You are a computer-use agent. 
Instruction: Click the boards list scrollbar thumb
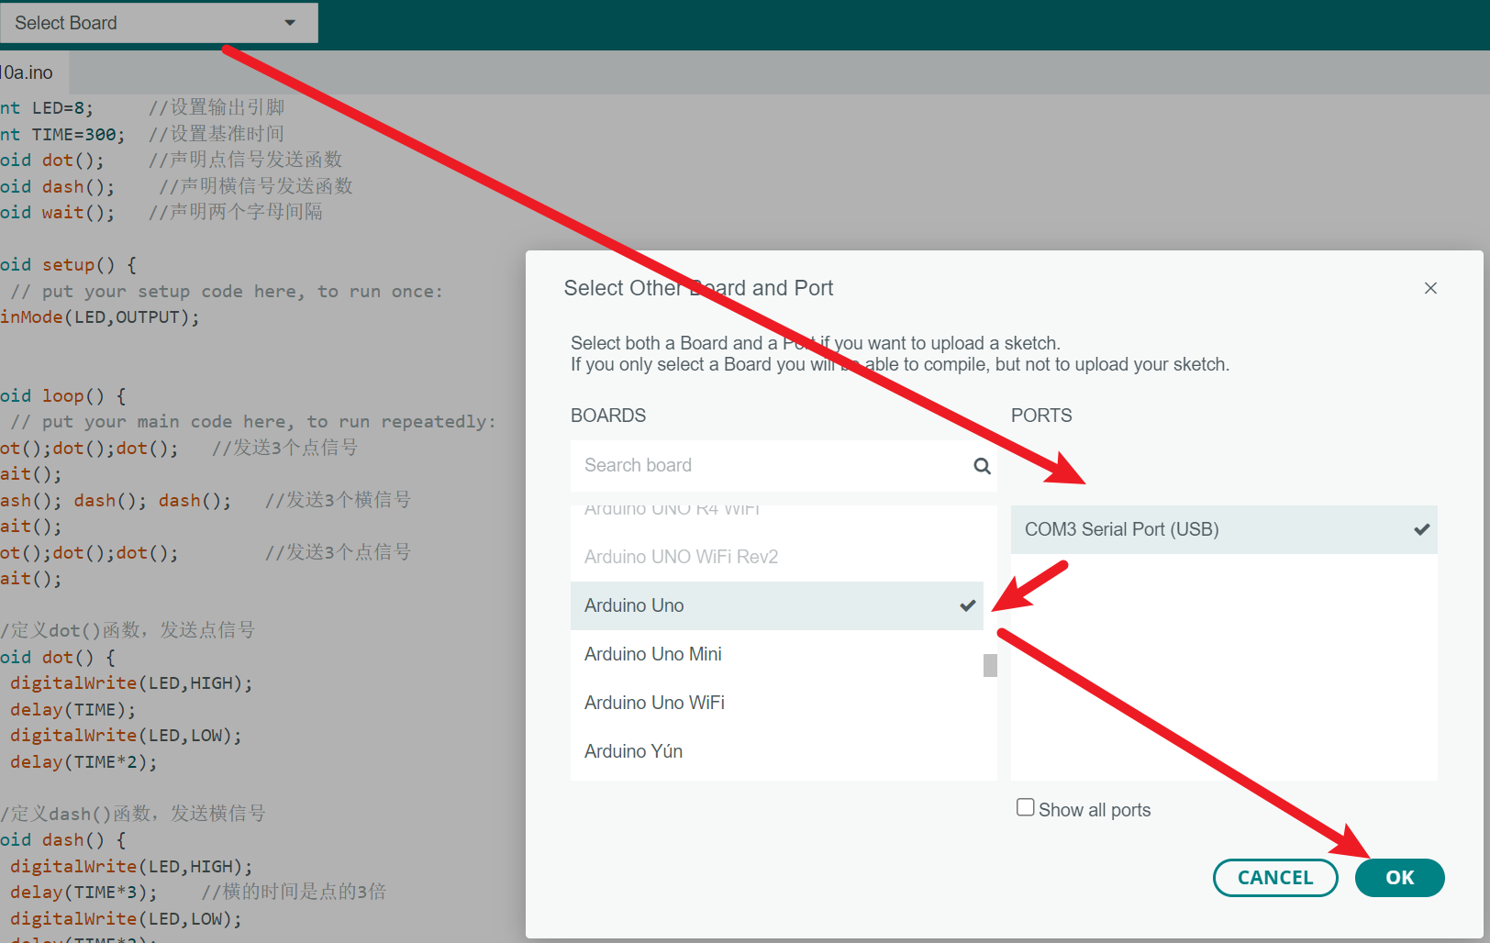click(x=990, y=665)
